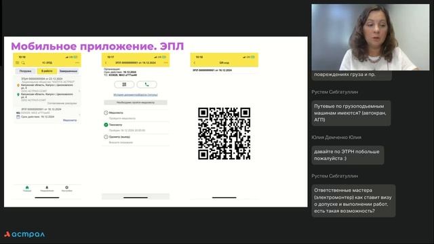Go back using arrow on QR-код screen
This screenshot has width=434, height=244.
(x=195, y=63)
